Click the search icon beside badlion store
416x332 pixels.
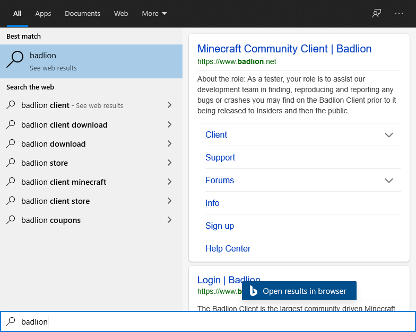[x=11, y=162]
